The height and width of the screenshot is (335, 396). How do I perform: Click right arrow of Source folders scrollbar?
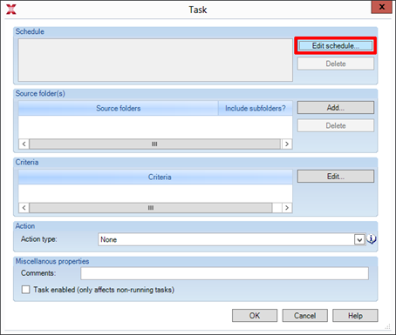point(287,144)
